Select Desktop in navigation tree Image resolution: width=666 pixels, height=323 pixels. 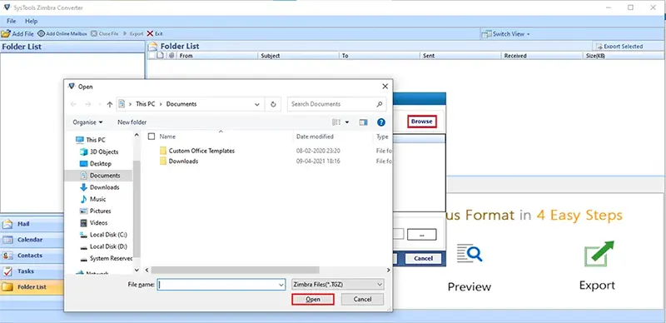click(x=101, y=164)
